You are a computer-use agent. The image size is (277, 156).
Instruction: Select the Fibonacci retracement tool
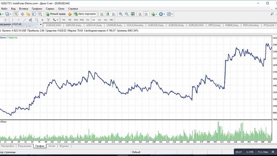36,20
